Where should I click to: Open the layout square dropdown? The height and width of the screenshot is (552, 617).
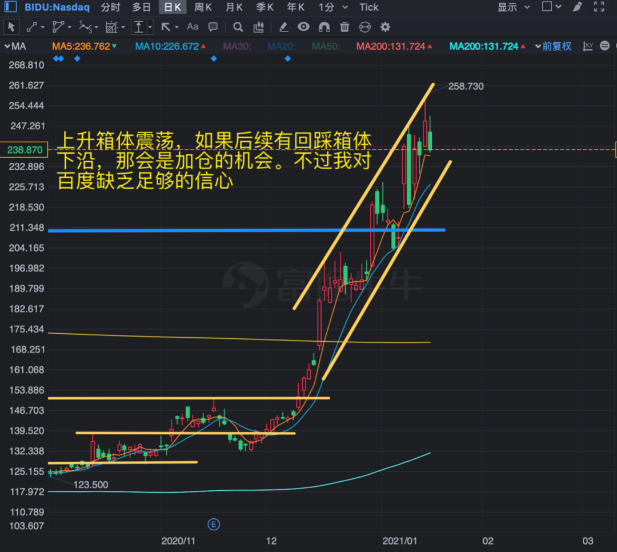point(551,7)
